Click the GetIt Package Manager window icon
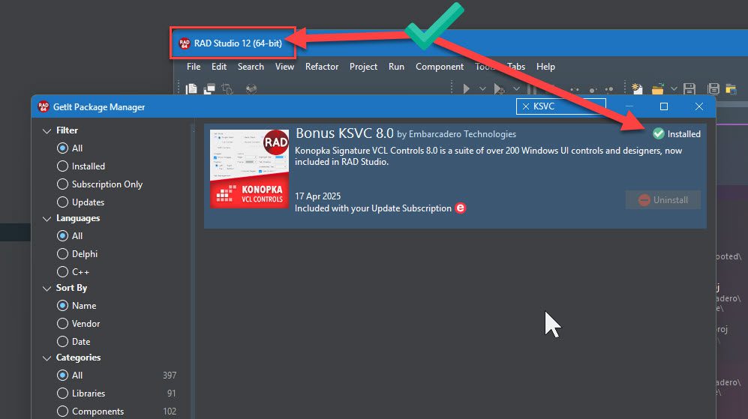748x419 pixels. coord(44,106)
